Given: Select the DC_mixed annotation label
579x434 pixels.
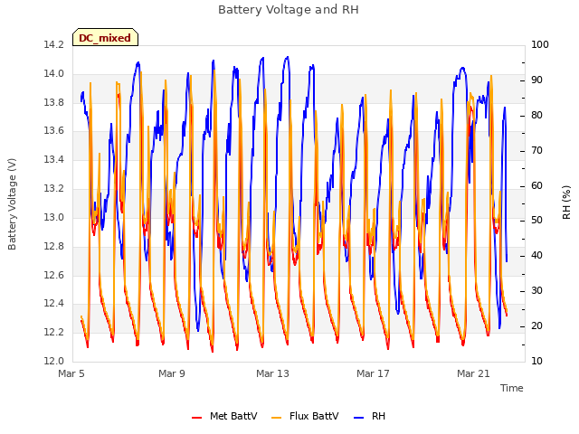Looking at the screenshot, I should tap(105, 37).
